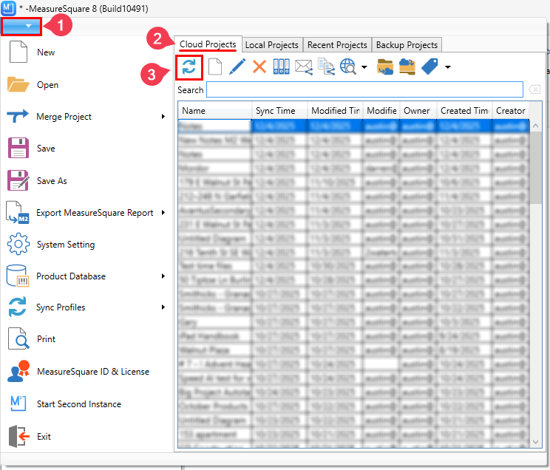This screenshot has height=470, width=550.
Task: Sort by Created Time column header
Action: click(464, 111)
